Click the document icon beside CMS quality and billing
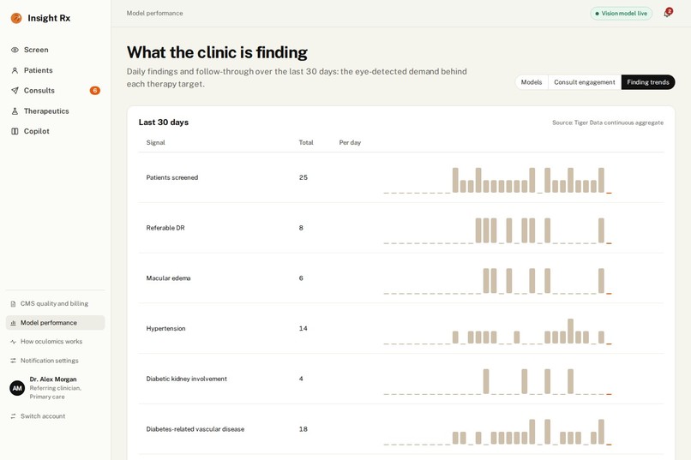 tap(13, 304)
